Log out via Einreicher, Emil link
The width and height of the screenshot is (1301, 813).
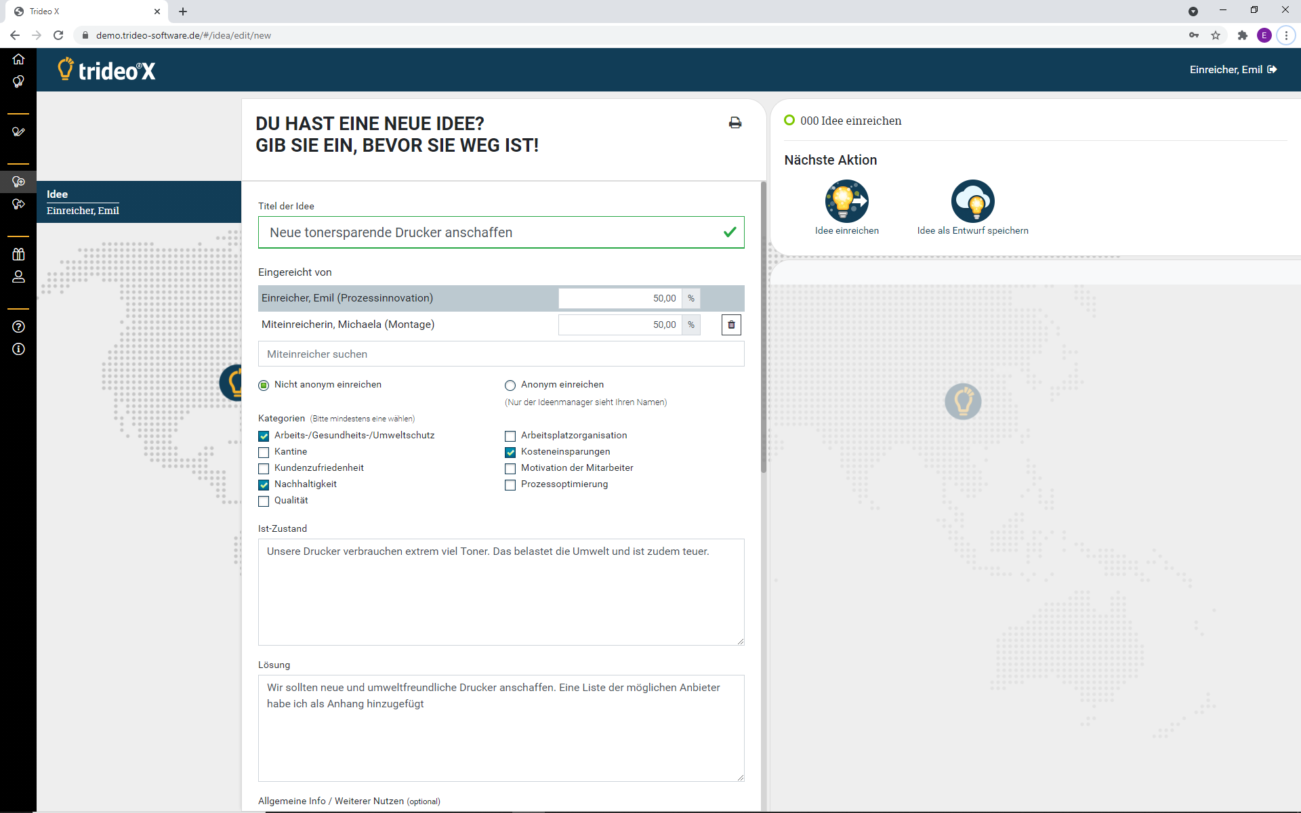tap(1233, 70)
